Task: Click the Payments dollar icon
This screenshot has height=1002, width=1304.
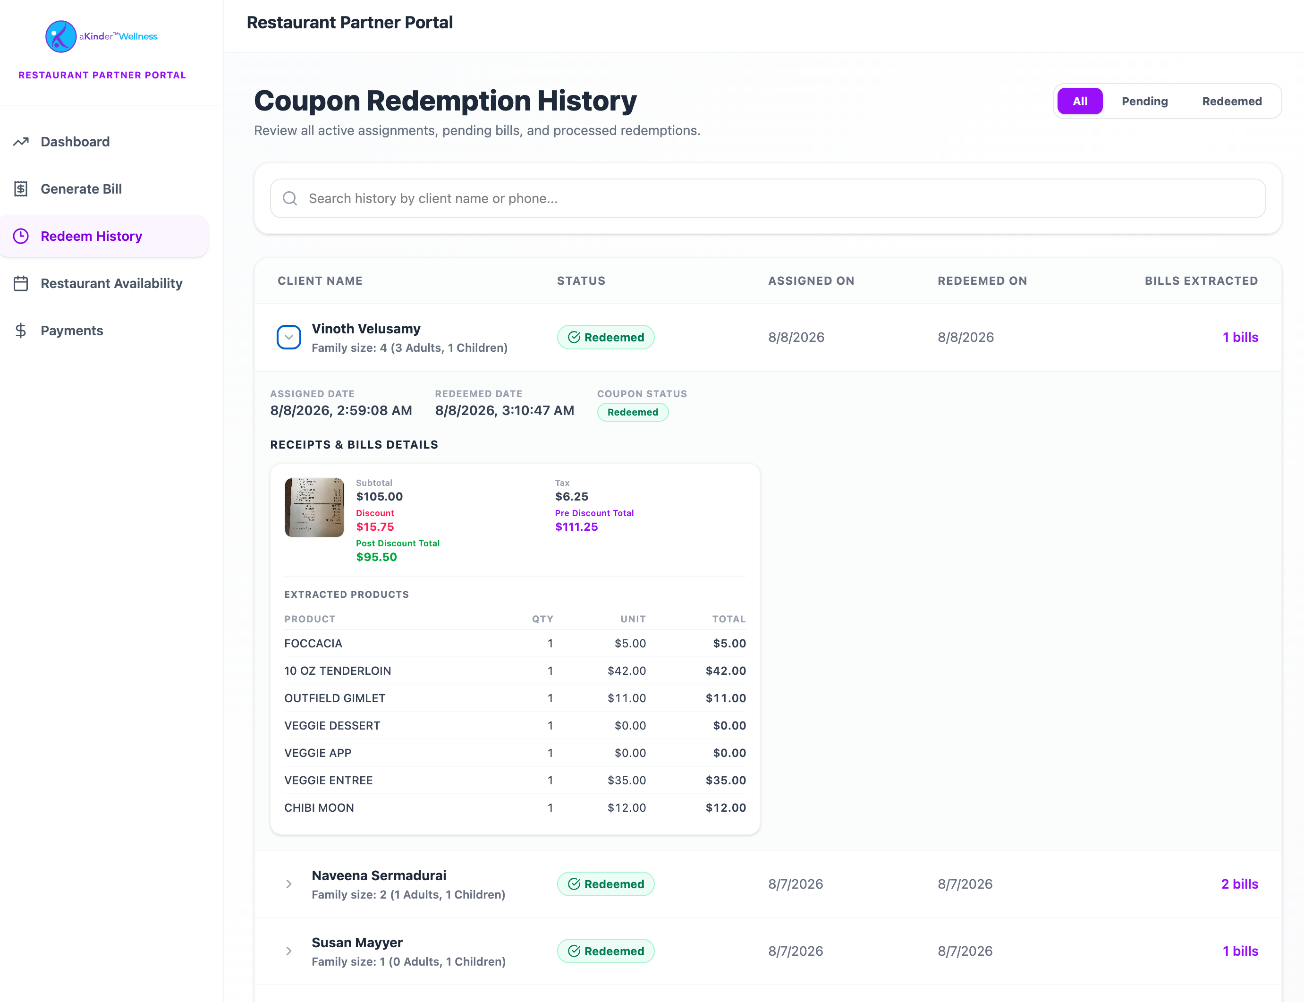Action: click(x=21, y=331)
